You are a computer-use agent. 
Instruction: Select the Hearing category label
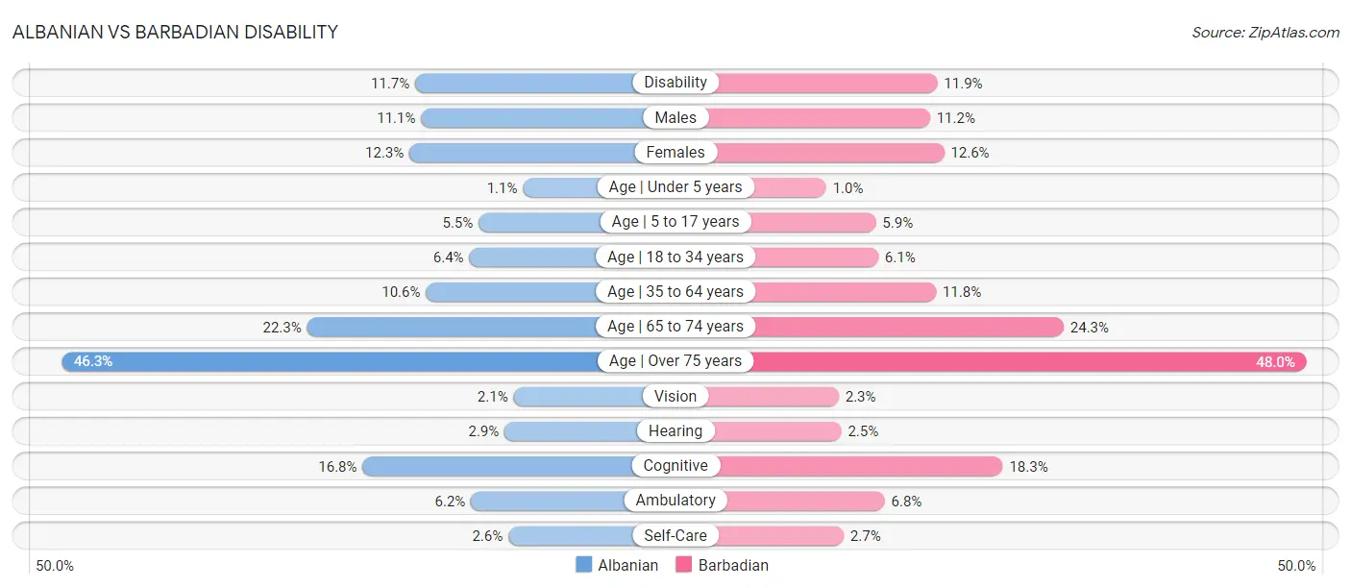675,431
